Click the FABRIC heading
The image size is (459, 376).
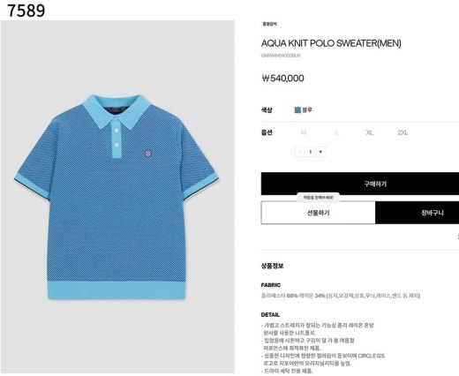pos(271,285)
